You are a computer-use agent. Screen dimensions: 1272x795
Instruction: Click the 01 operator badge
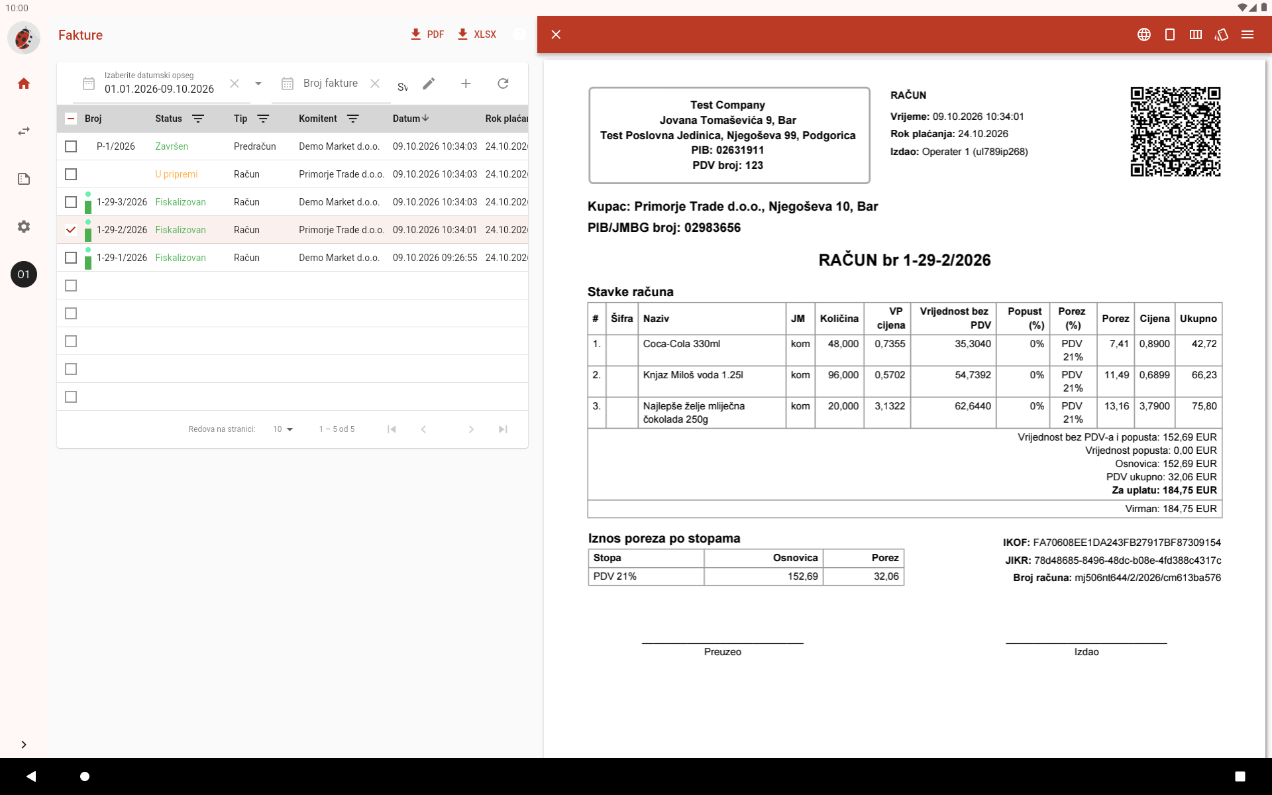click(x=24, y=274)
